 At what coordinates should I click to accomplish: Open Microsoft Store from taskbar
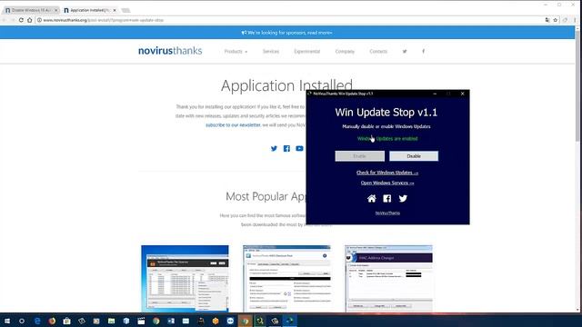pos(66,321)
